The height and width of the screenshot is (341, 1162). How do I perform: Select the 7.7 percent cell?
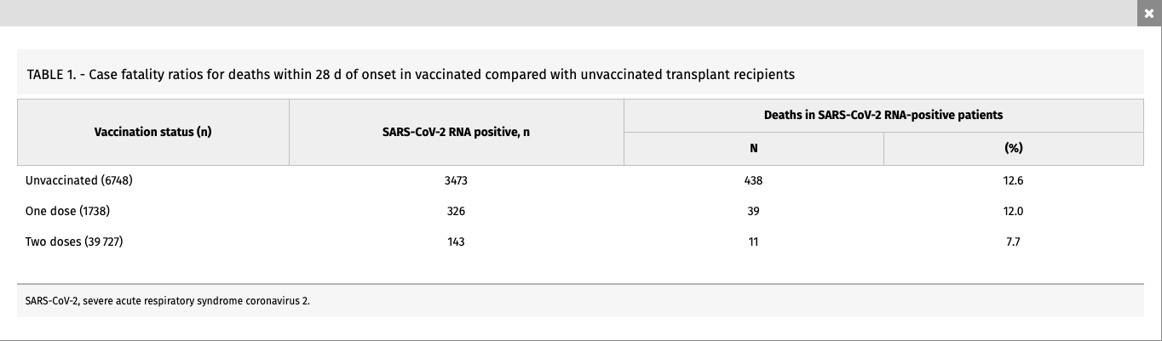coord(1013,242)
